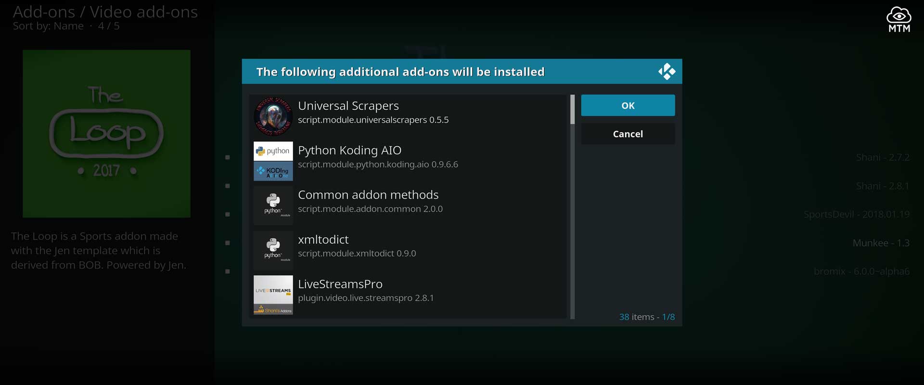Confirm installation with OK button
The height and width of the screenshot is (385, 924).
[x=628, y=105]
